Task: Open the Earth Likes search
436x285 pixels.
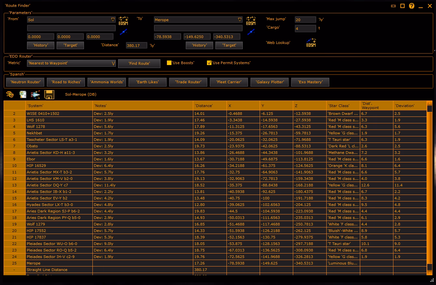Action: 147,82
